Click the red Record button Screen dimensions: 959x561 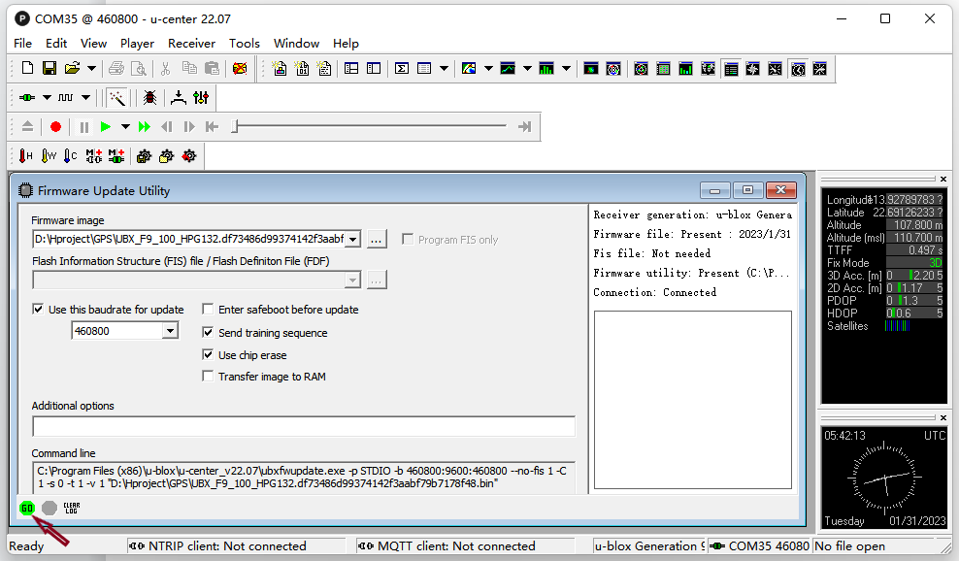pos(55,126)
